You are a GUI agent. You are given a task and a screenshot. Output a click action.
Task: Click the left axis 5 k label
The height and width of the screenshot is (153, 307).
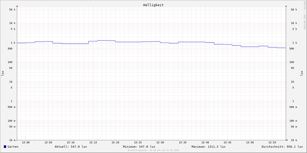point(13,29)
